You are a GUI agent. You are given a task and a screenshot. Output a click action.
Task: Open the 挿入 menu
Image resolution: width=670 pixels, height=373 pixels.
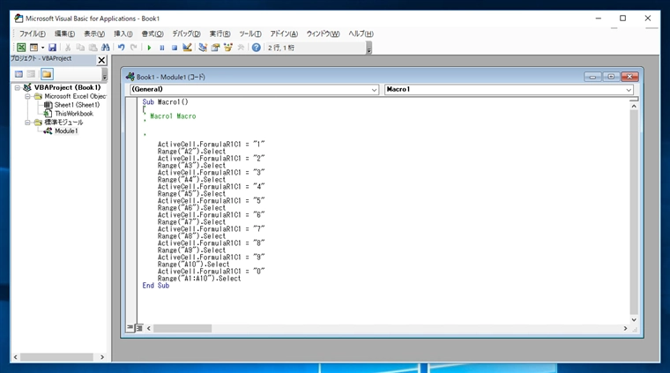pos(123,34)
